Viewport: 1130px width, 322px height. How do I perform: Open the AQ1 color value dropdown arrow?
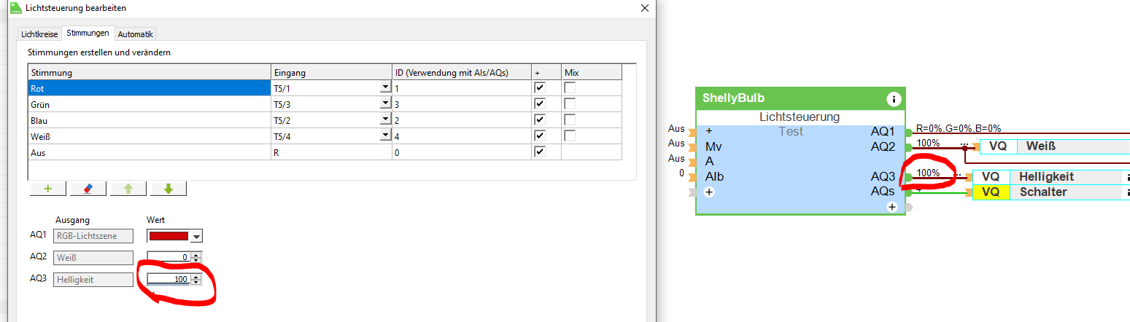pyautogui.click(x=196, y=236)
